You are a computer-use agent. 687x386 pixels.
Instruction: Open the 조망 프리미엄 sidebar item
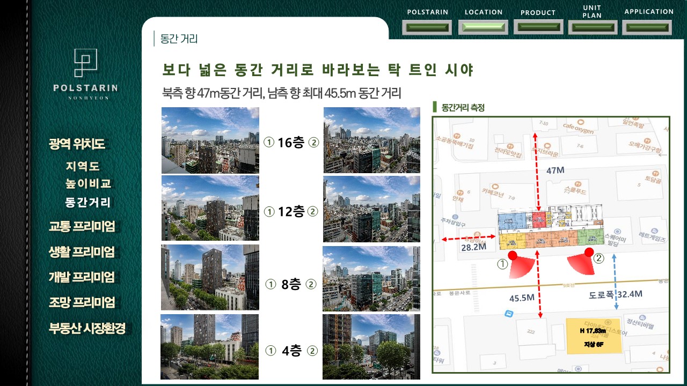[x=82, y=302]
